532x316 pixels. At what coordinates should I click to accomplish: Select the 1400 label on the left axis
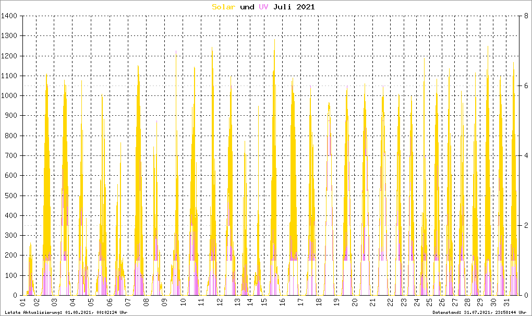pyautogui.click(x=10, y=16)
